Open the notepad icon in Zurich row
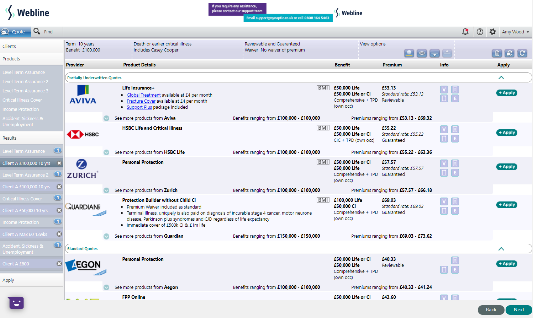This screenshot has width=533, height=318. (x=444, y=173)
